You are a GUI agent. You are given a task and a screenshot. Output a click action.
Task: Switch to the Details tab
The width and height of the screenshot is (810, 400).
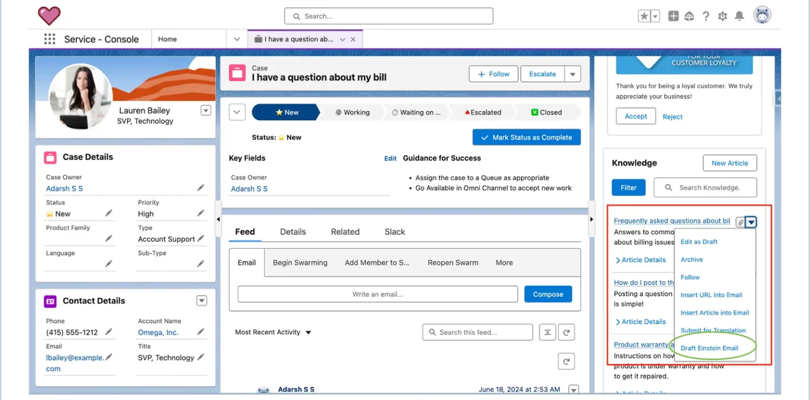coord(293,232)
